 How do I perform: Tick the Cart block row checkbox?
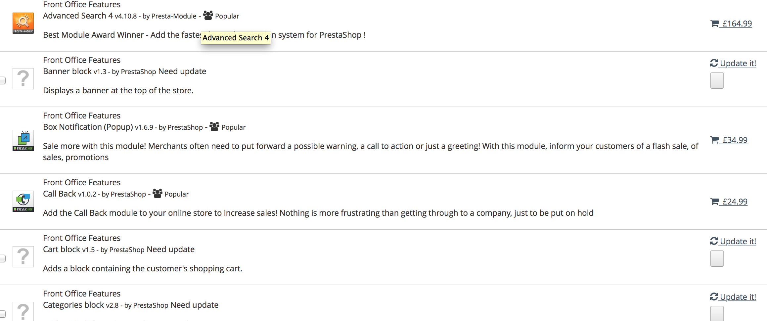pyautogui.click(x=3, y=258)
